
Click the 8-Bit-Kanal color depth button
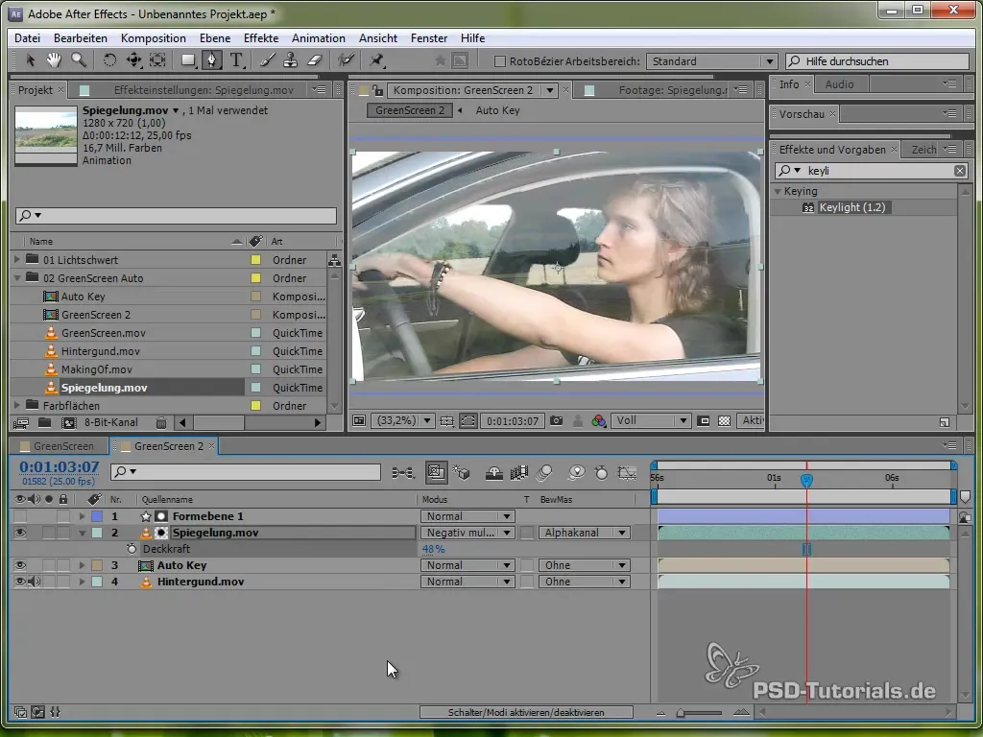click(x=111, y=423)
